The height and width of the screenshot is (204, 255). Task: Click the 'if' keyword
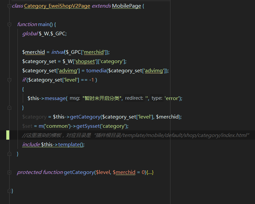pyautogui.click(x=24, y=80)
